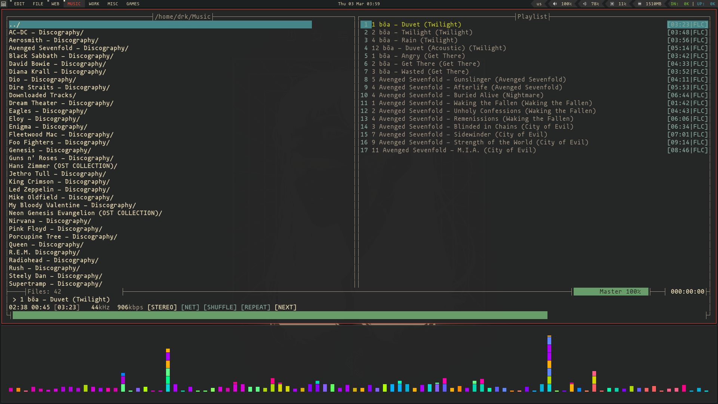Select MUSIC tab in navigation bar
Image resolution: width=718 pixels, height=404 pixels.
[73, 4]
